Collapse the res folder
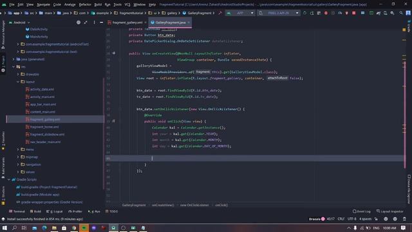This screenshot has width=412, height=232. click(x=14, y=67)
